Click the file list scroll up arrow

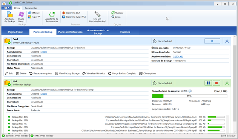(x=227, y=117)
